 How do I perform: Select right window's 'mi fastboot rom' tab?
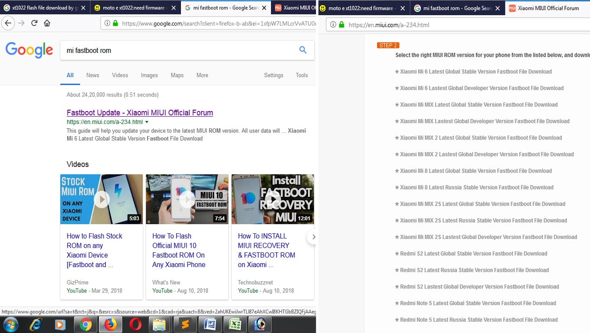[x=458, y=8]
